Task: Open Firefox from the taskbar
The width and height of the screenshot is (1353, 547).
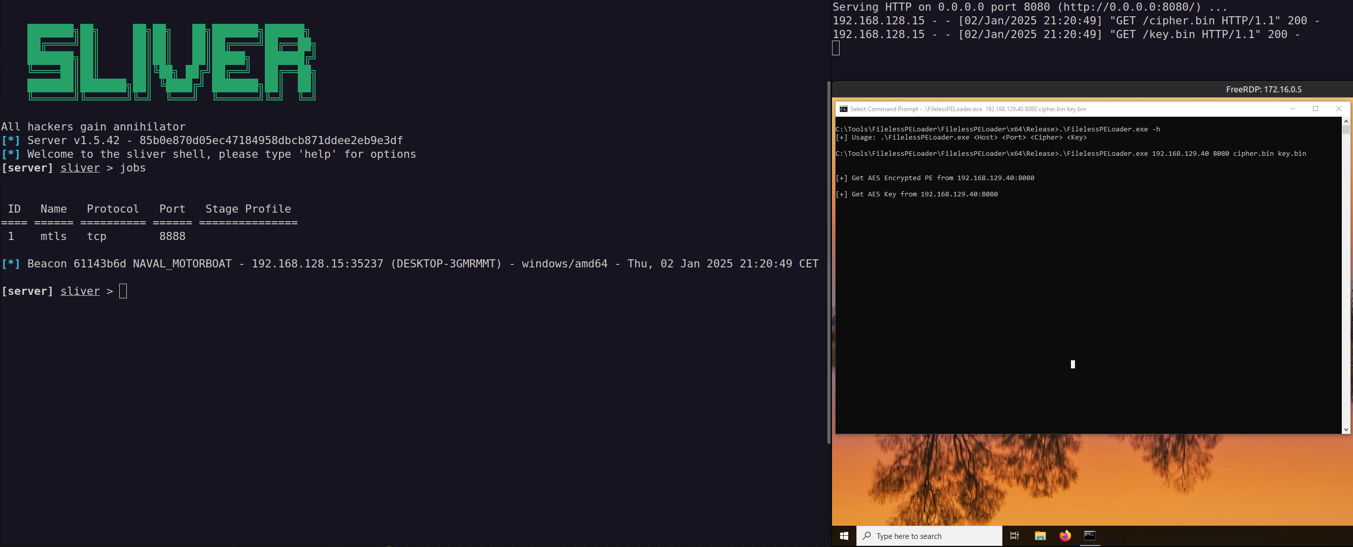Action: click(1065, 536)
